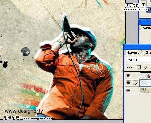Image resolution: width=151 pixels, height=123 pixels.
Task: Toggle the lock transparent pixels checkerboard icon
Action: coord(139,67)
